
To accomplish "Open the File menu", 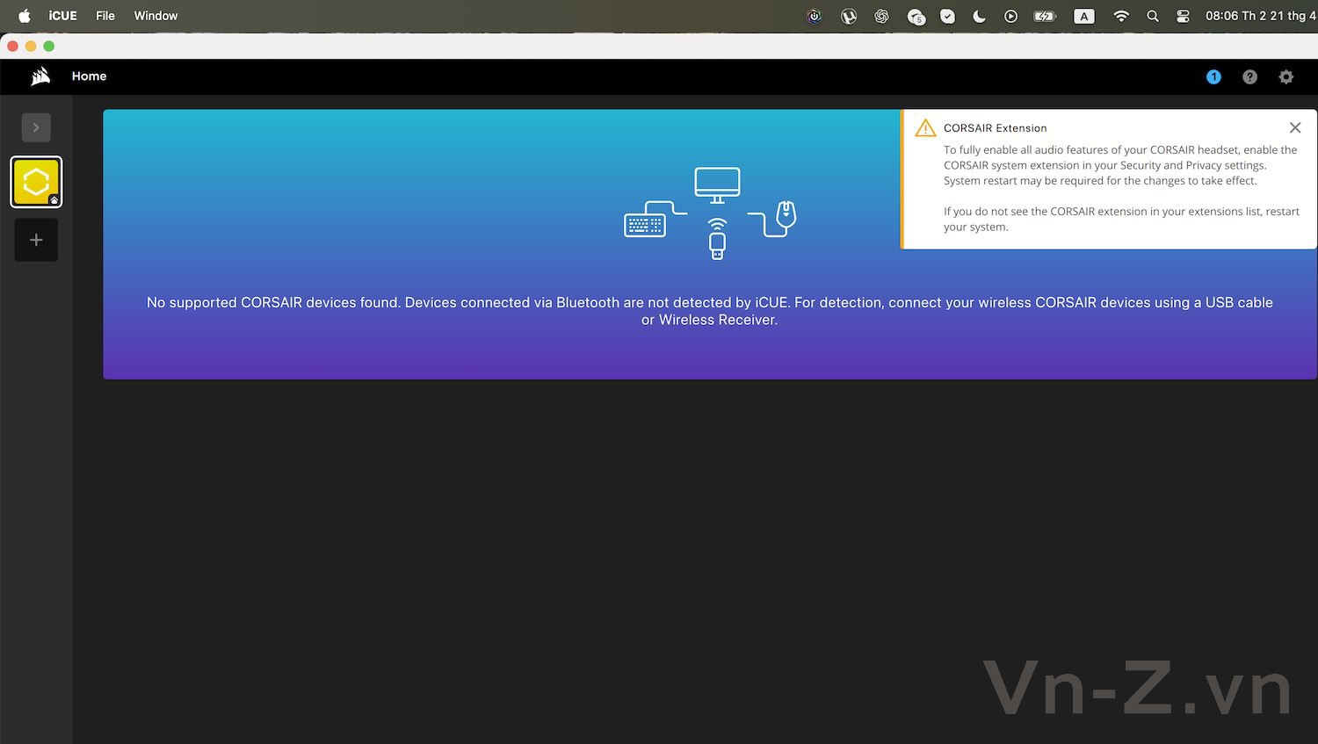I will coord(105,16).
